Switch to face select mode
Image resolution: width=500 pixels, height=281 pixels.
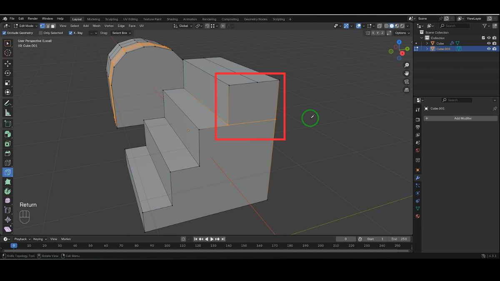(x=53, y=26)
